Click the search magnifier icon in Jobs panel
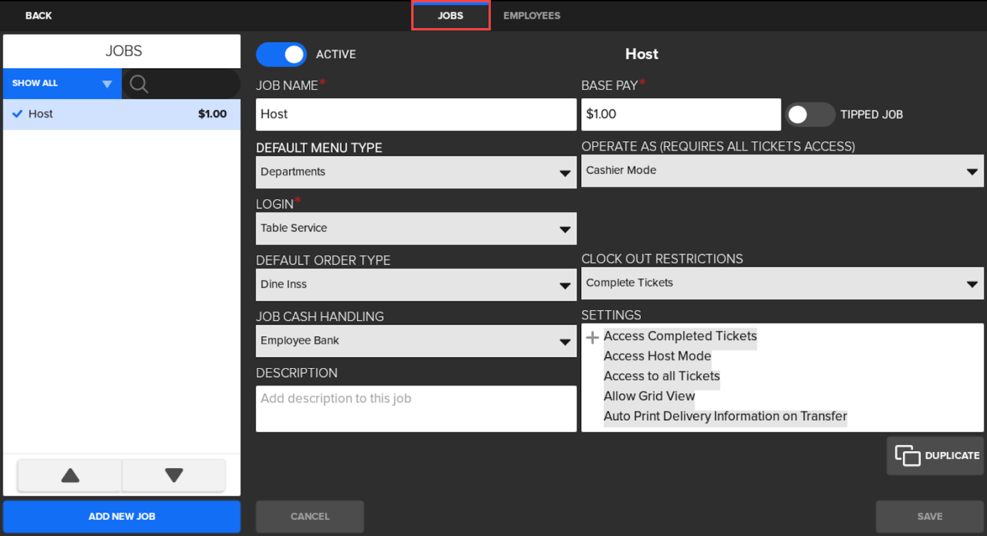Viewport: 987px width, 536px height. click(139, 84)
